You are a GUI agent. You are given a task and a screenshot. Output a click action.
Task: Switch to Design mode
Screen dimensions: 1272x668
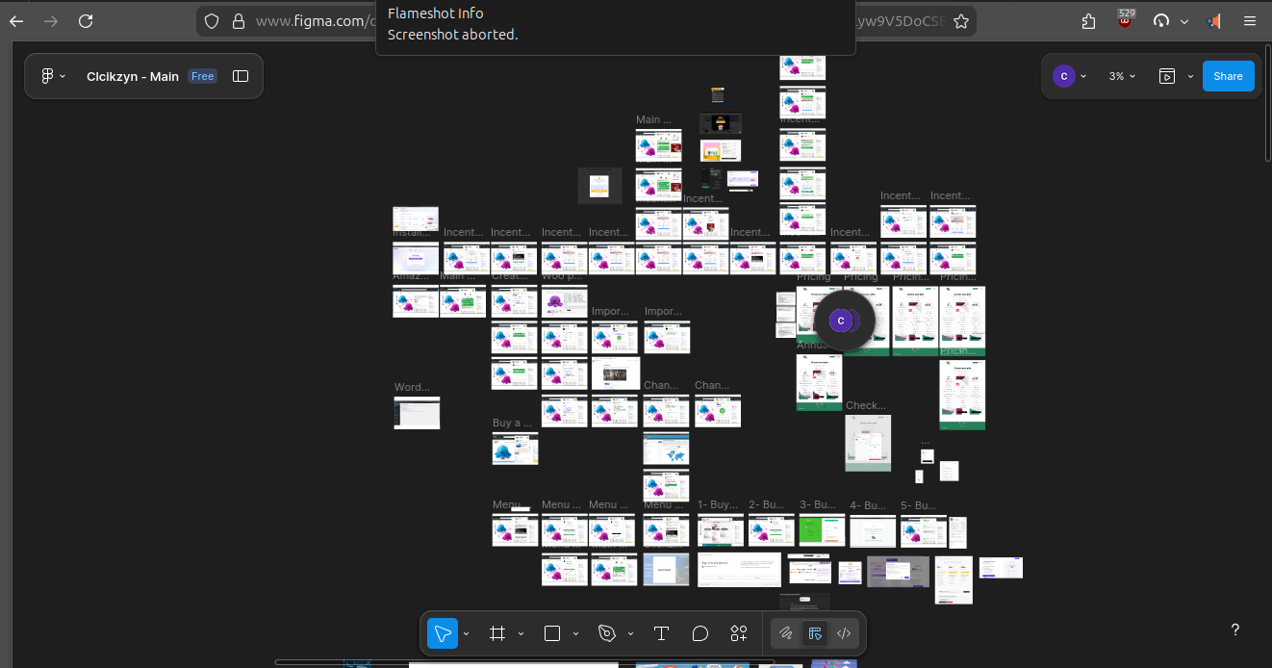815,633
